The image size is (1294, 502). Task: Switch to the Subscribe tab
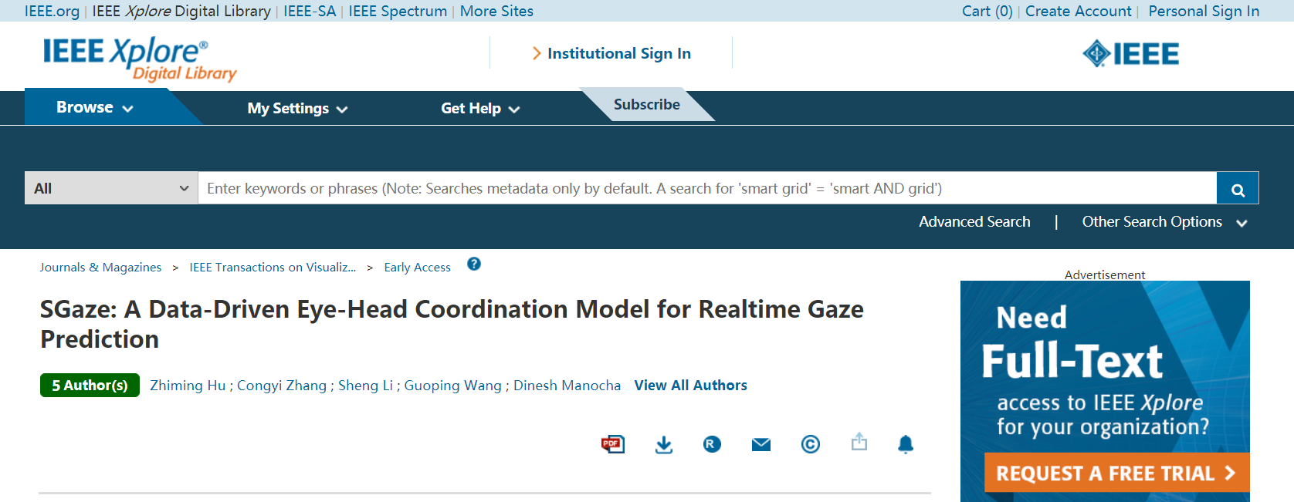[x=646, y=105]
